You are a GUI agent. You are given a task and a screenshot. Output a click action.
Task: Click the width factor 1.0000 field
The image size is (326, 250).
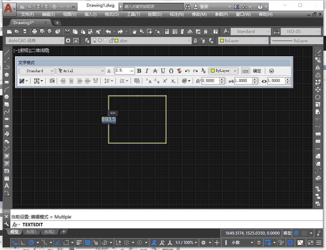(x=276, y=81)
